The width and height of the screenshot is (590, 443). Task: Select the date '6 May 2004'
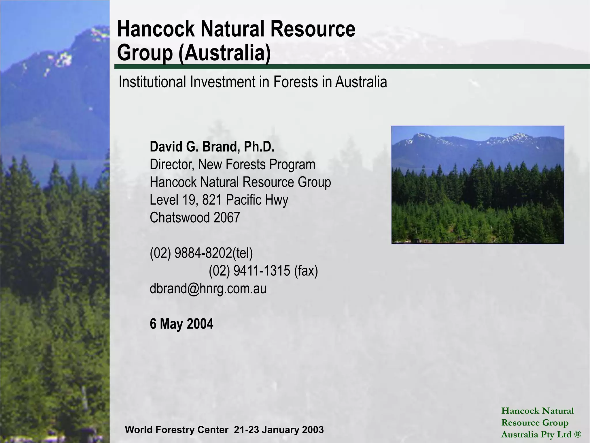[181, 324]
